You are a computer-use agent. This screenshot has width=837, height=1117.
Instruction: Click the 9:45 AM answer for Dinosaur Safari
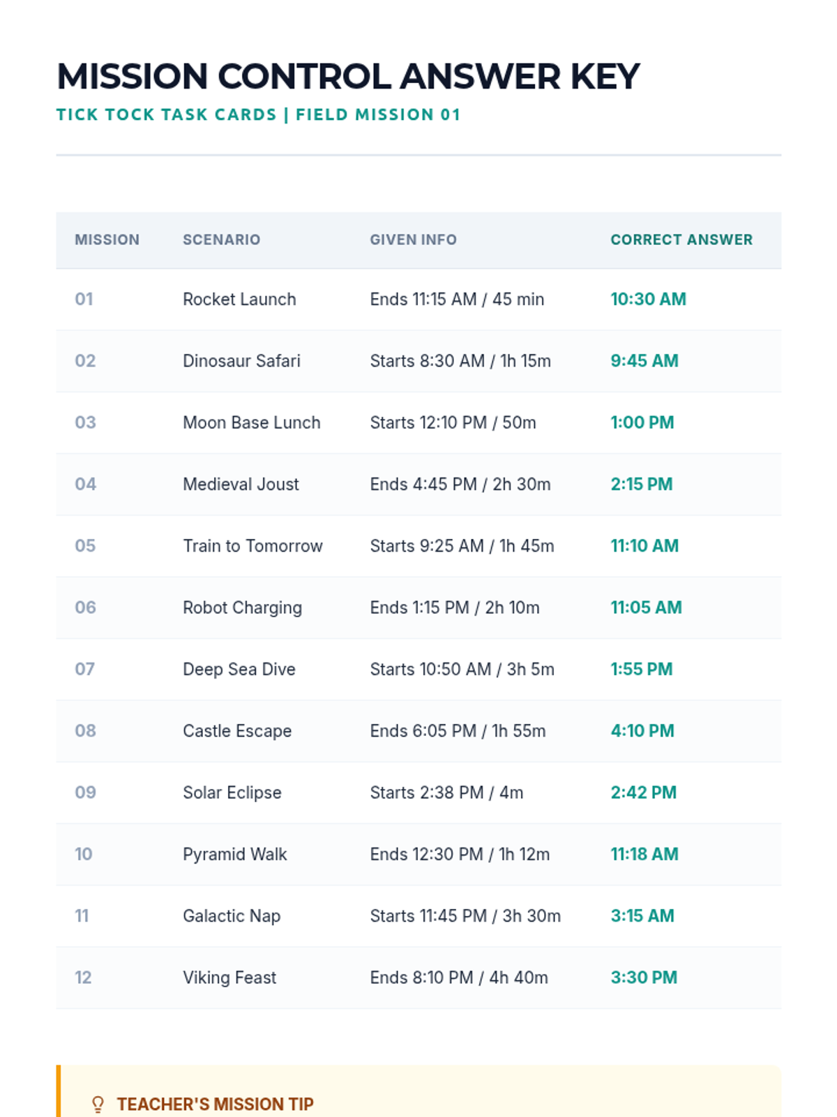(x=644, y=361)
